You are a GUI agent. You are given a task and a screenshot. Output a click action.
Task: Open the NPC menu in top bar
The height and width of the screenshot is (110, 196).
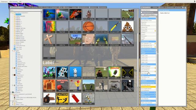pos(21,2)
